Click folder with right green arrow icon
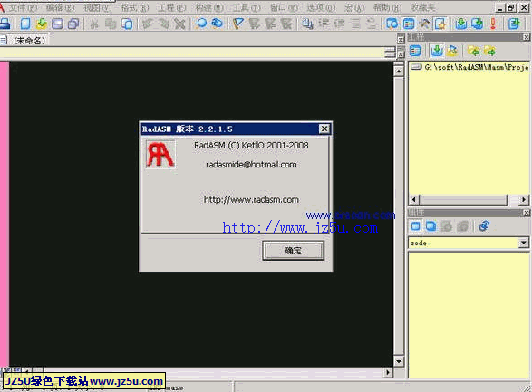The height and width of the screenshot is (392, 532). (489, 52)
